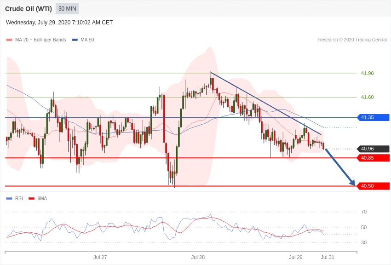Select the RSI legend label
Image resolution: width=391 pixels, height=265 pixels.
pyautogui.click(x=19, y=198)
